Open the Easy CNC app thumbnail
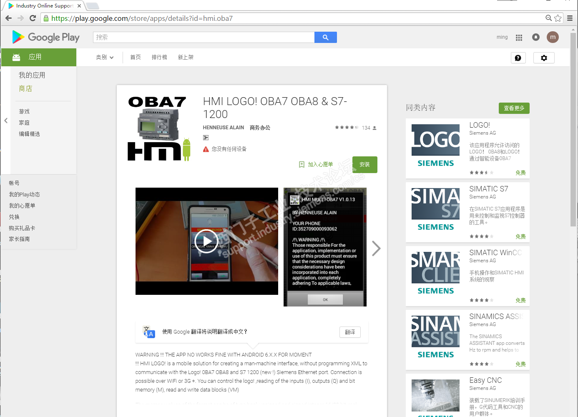578x417 pixels. point(435,398)
